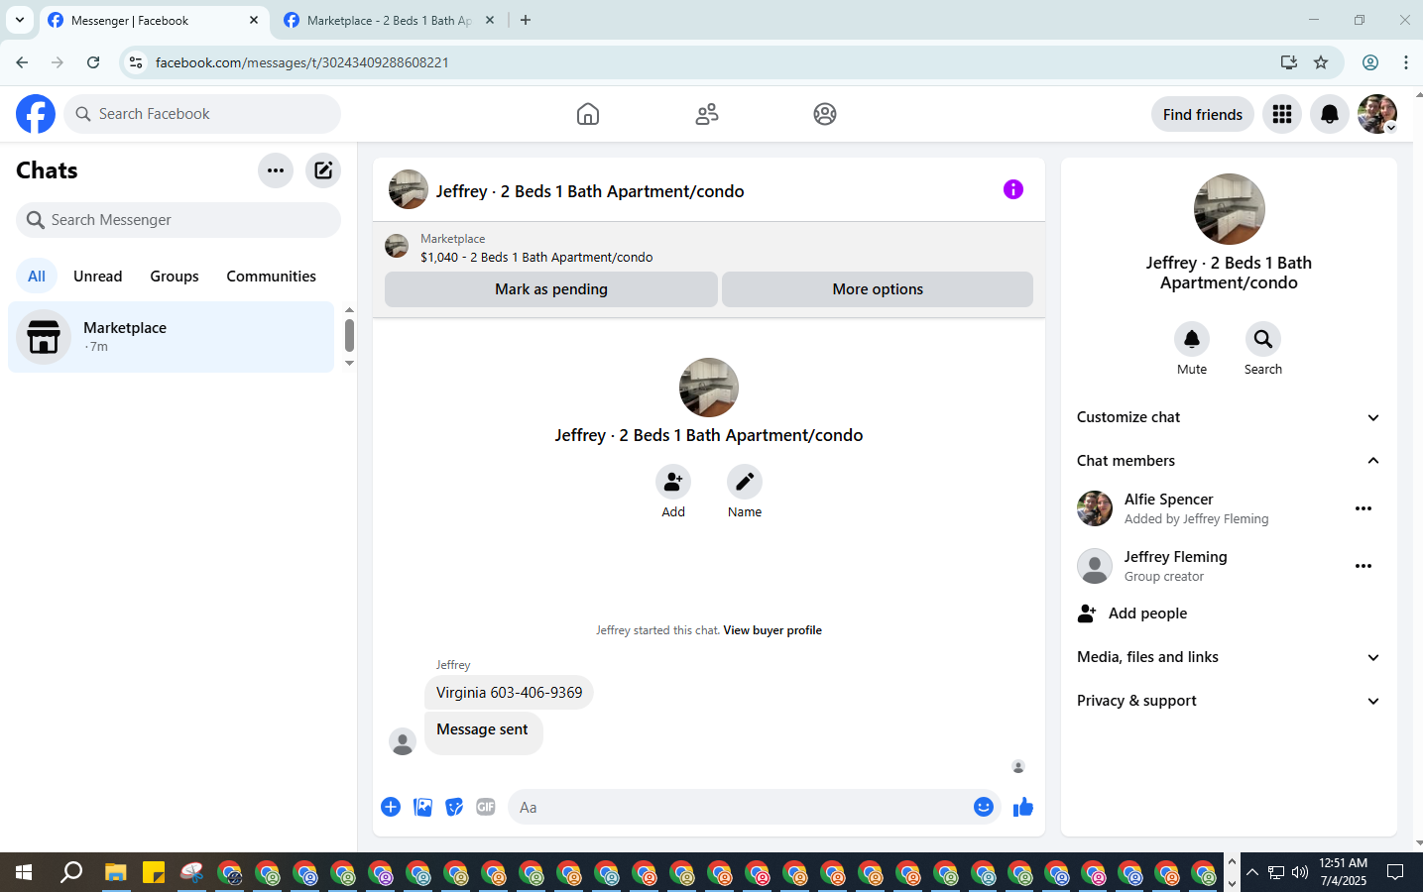This screenshot has height=892, width=1423.
Task: Click the Name pencil icon in chat
Action: pyautogui.click(x=745, y=482)
